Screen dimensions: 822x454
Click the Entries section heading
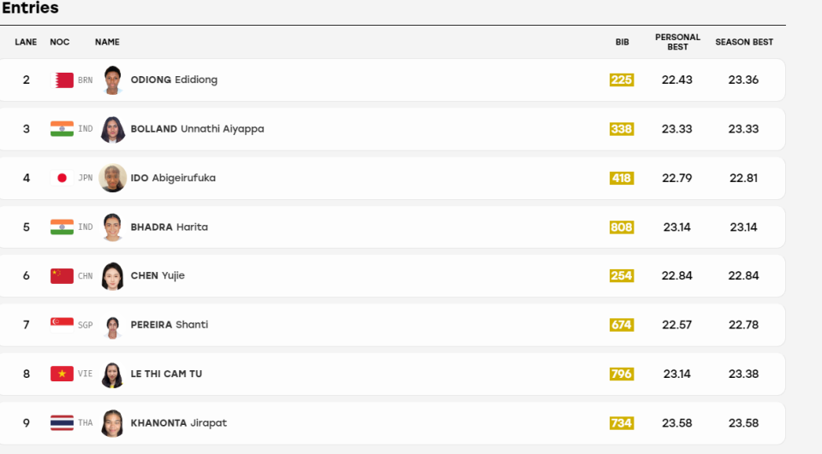[x=30, y=8]
